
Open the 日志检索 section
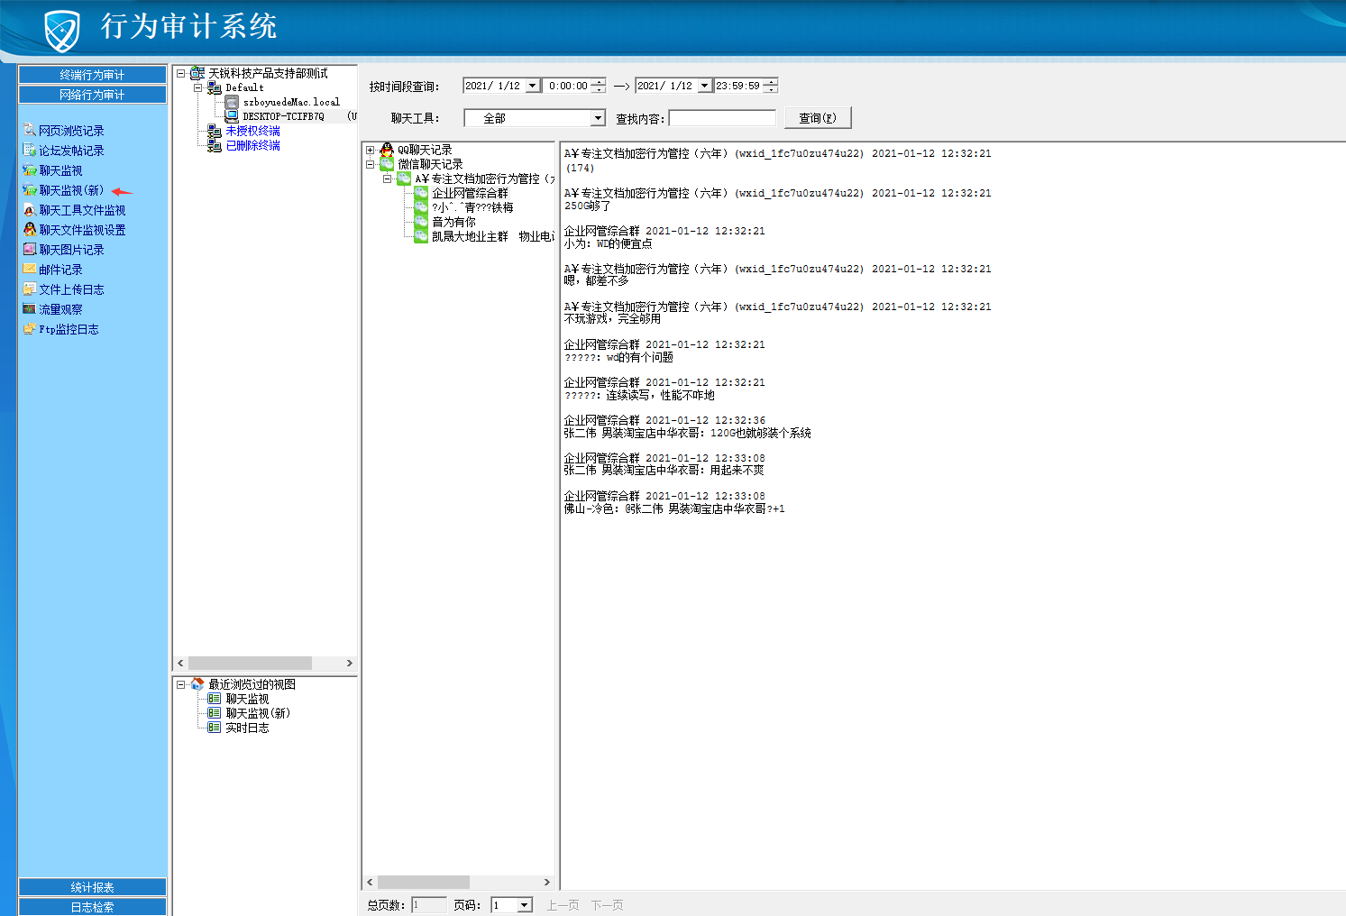[92, 907]
